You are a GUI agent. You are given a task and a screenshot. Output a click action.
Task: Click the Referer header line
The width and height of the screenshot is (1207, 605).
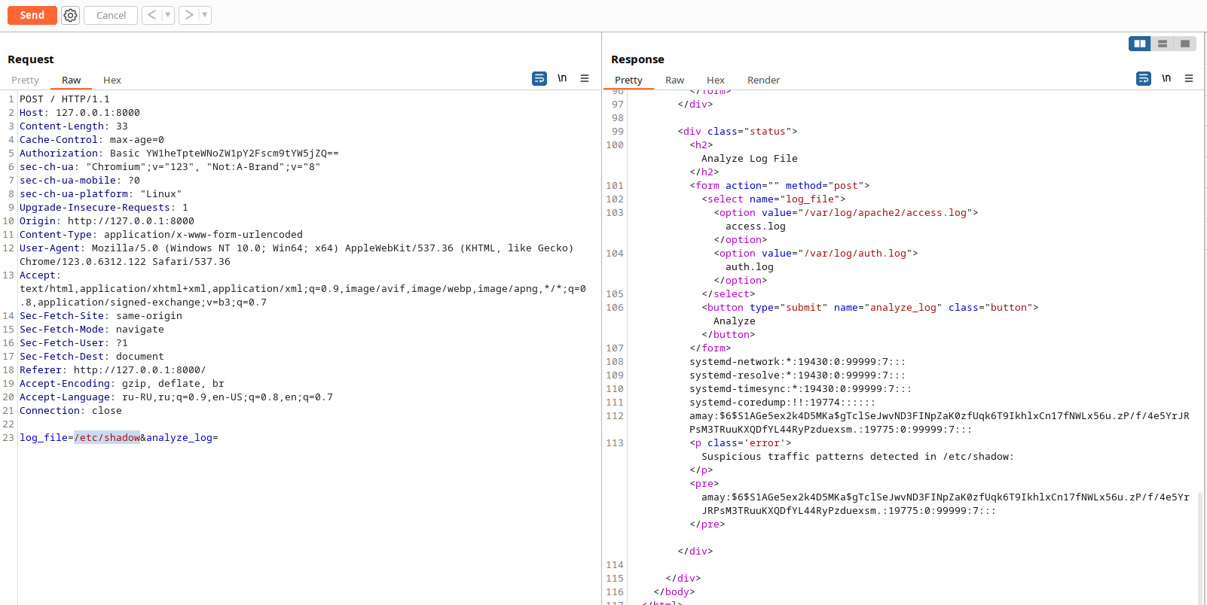click(113, 370)
